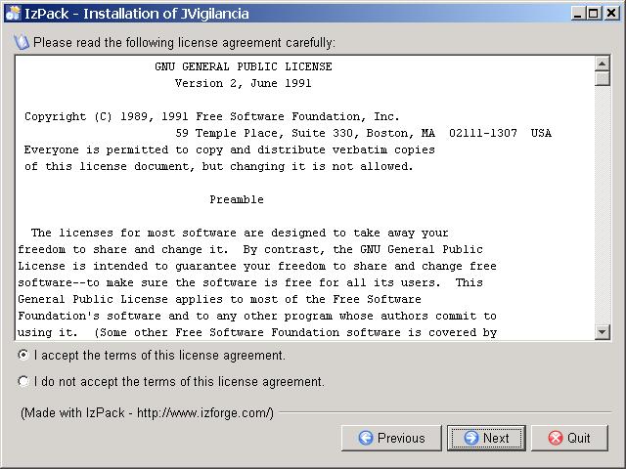The image size is (626, 469).
Task: Go back with the Previous button
Action: click(391, 438)
